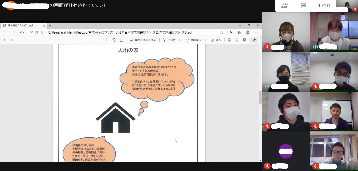Open the browser profile avatar

pyautogui.click(x=248, y=32)
